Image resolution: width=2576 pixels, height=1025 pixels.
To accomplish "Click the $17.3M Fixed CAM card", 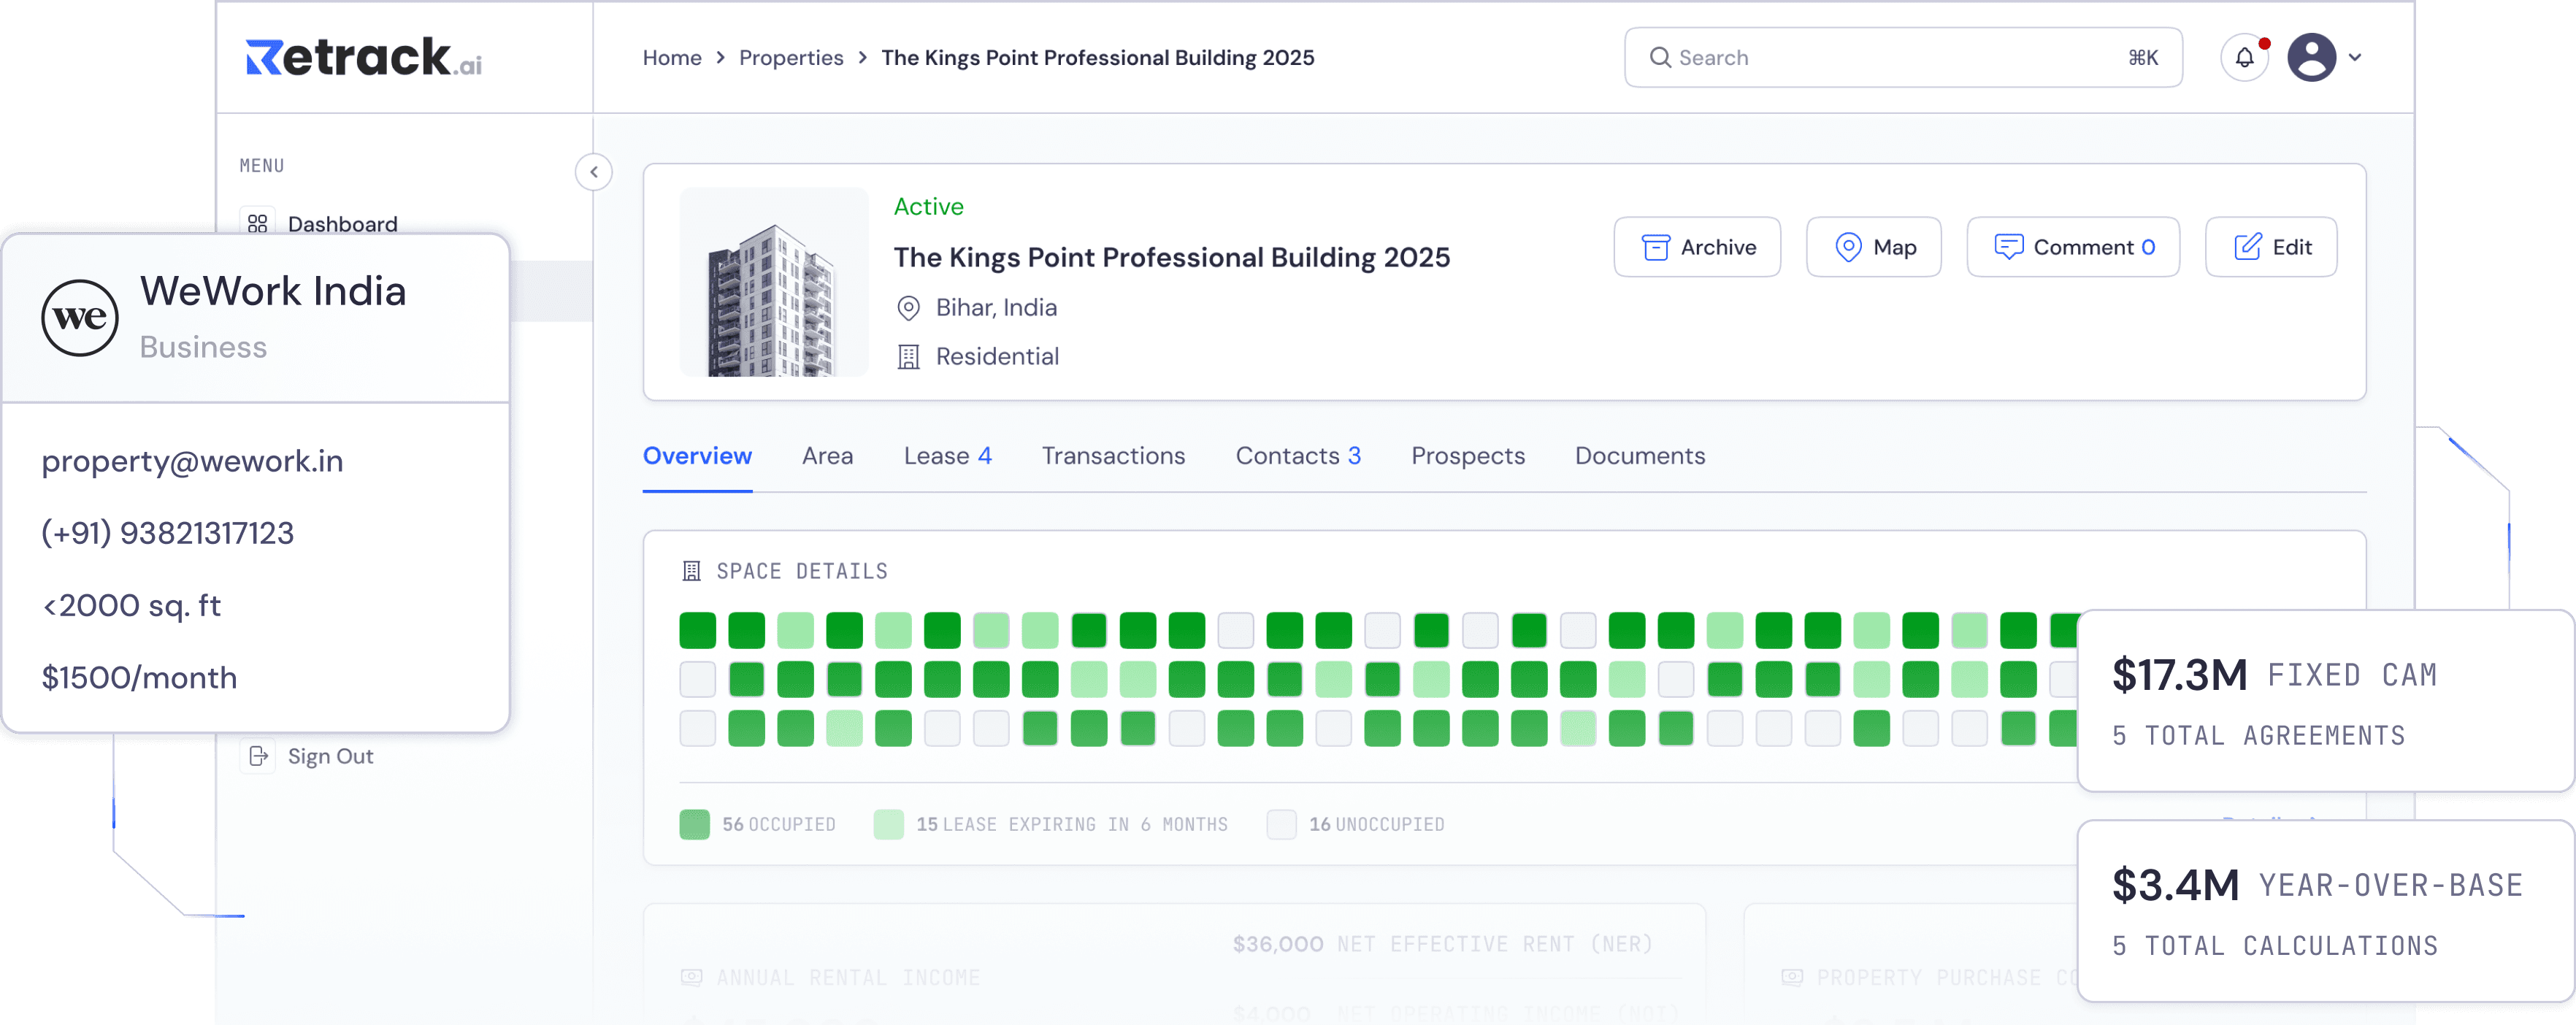I will [x=2325, y=701].
